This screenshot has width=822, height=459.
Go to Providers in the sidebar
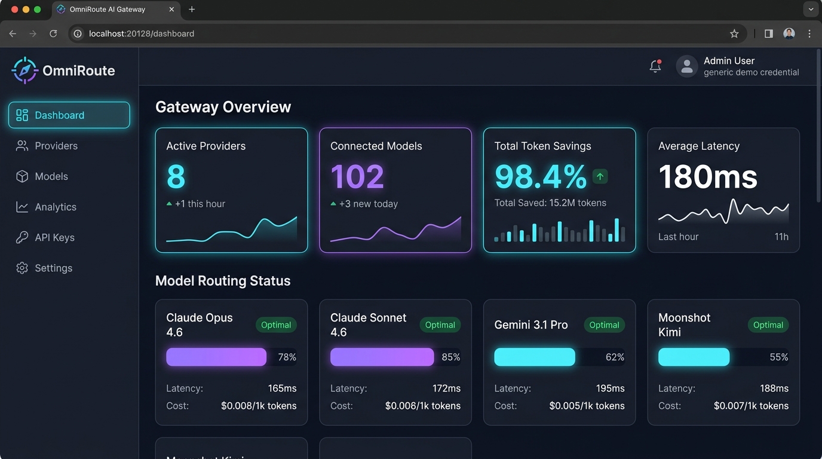pyautogui.click(x=69, y=146)
